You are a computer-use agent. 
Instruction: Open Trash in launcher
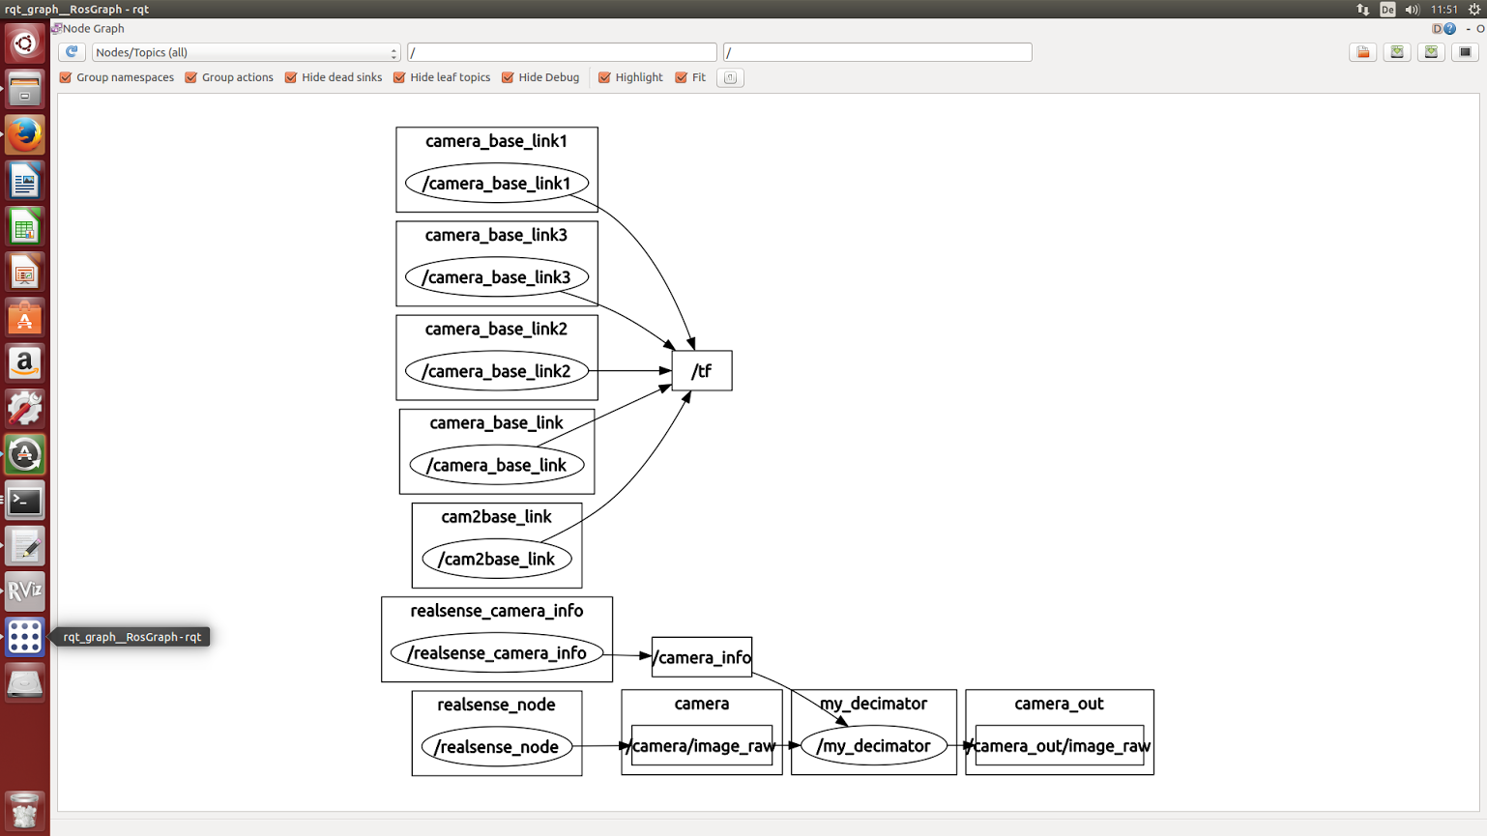(25, 811)
